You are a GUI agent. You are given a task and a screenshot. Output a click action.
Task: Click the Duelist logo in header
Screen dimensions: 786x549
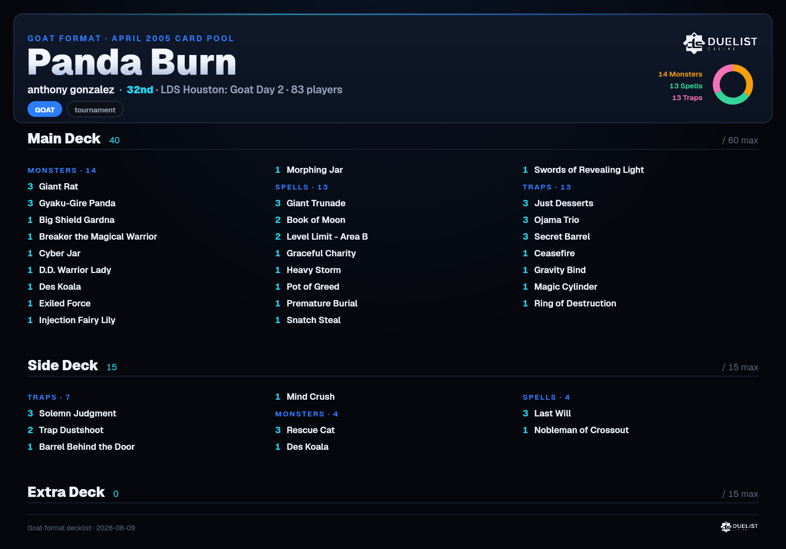pyautogui.click(x=720, y=43)
